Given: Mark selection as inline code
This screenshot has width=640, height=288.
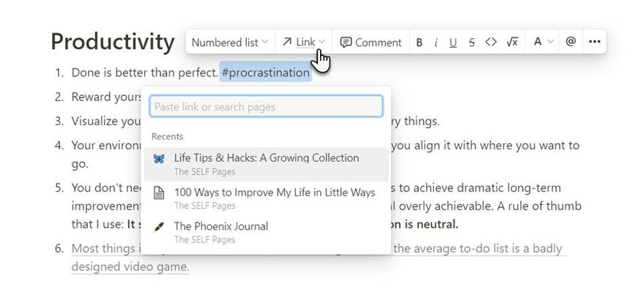Looking at the screenshot, I should (491, 43).
